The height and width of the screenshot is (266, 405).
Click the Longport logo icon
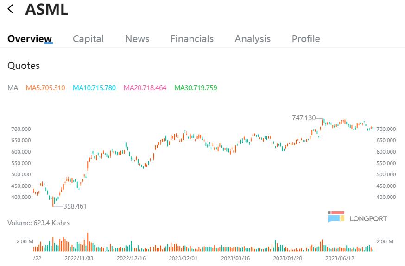coord(336,217)
